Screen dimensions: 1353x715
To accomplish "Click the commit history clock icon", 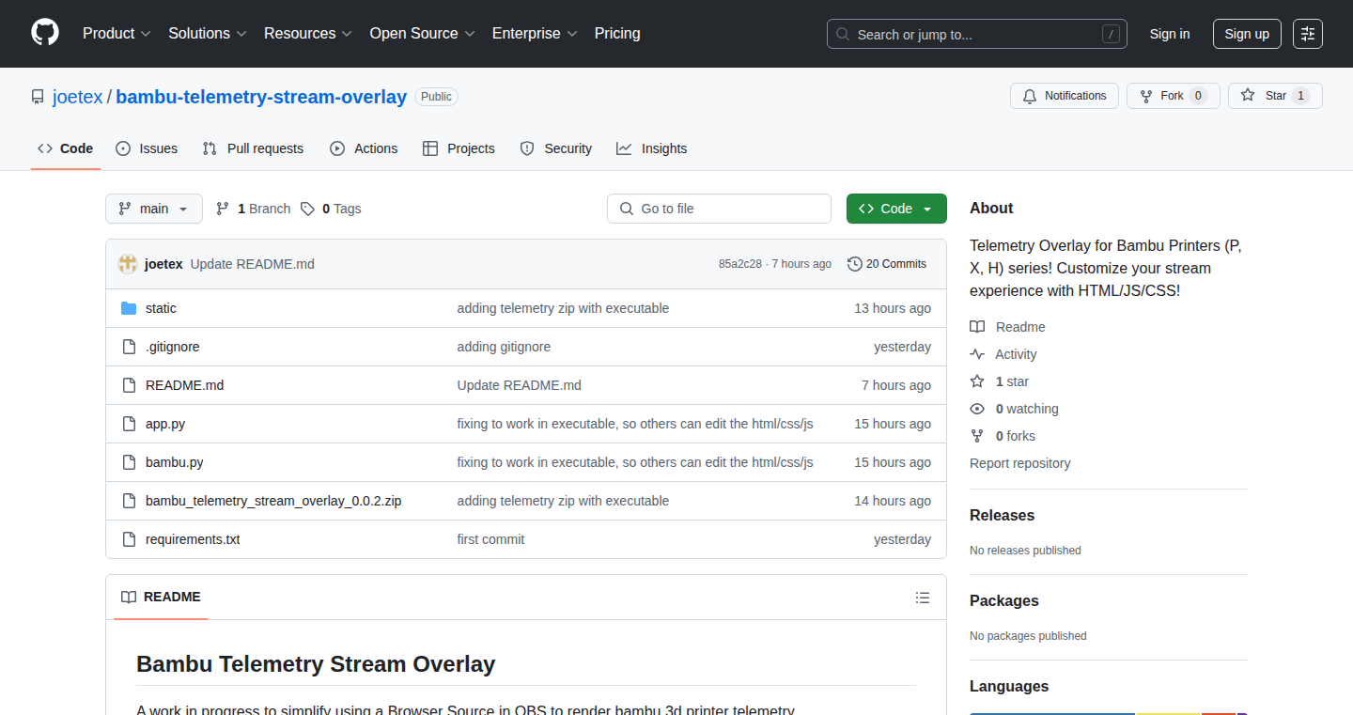I will point(854,264).
